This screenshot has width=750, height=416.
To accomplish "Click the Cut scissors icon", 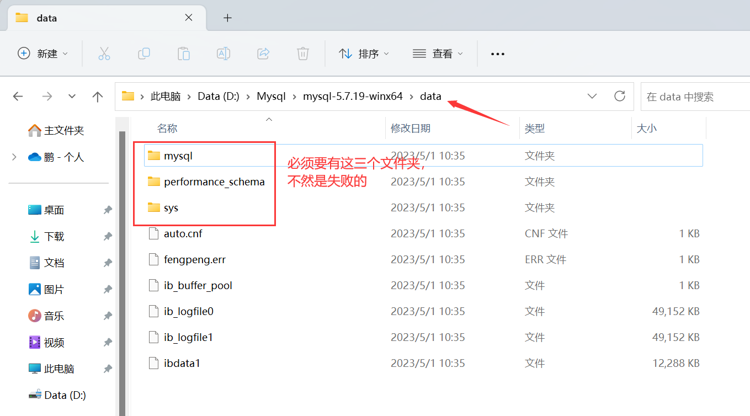I will [104, 54].
